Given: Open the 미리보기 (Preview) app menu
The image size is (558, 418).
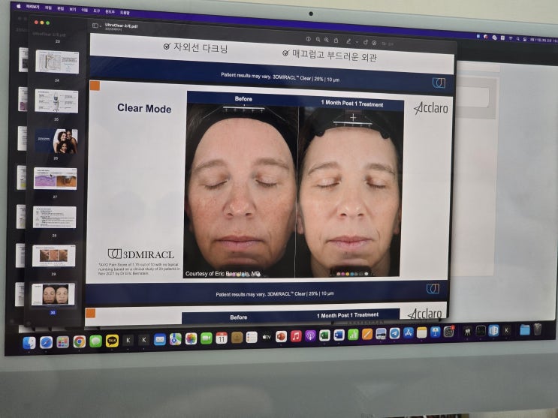Looking at the screenshot, I should (32, 7).
